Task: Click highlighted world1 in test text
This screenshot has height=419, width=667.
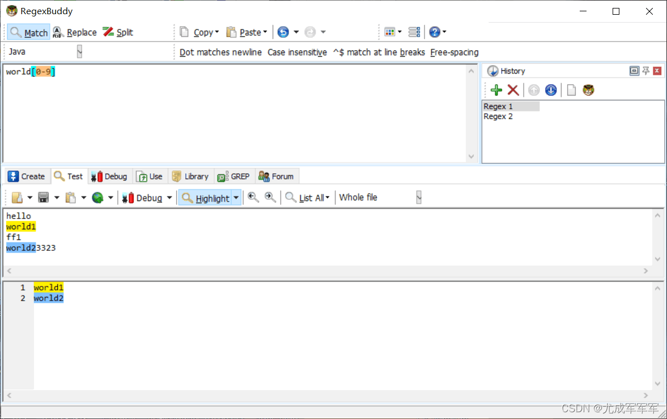Action: 21,226
